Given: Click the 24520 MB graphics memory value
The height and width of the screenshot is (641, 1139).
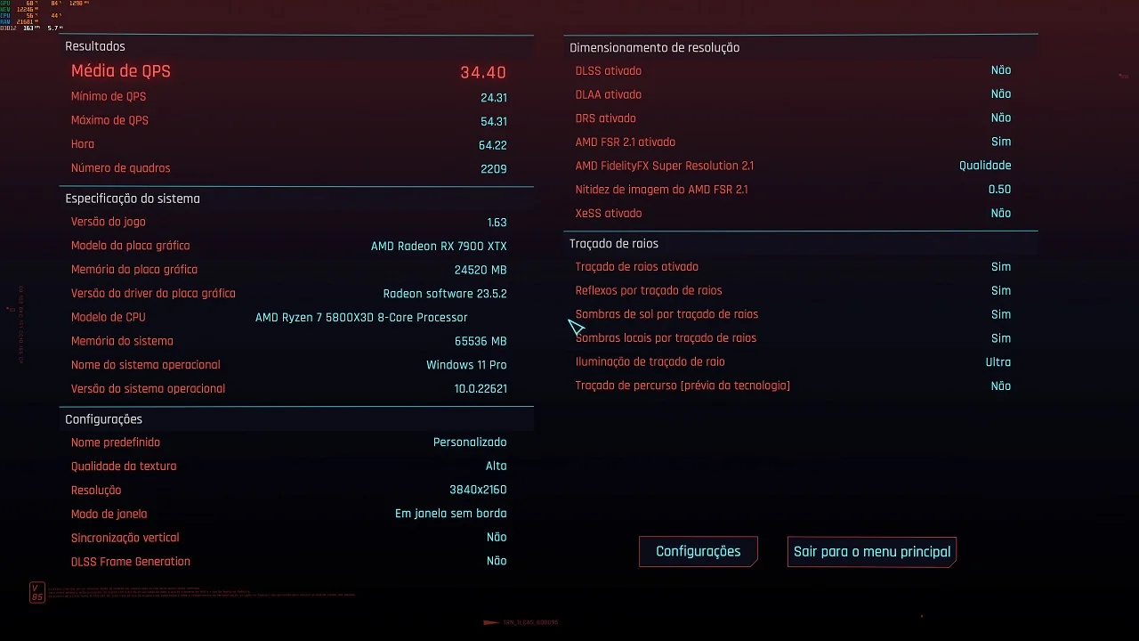Looking at the screenshot, I should pyautogui.click(x=481, y=270).
